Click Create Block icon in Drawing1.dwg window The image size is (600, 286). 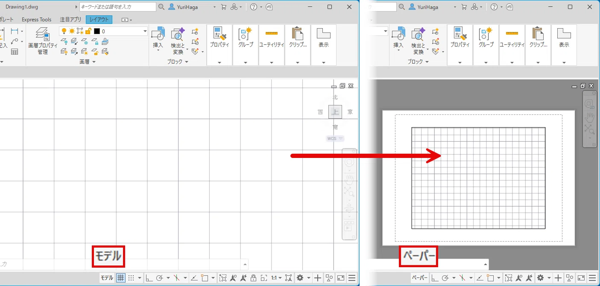195,32
